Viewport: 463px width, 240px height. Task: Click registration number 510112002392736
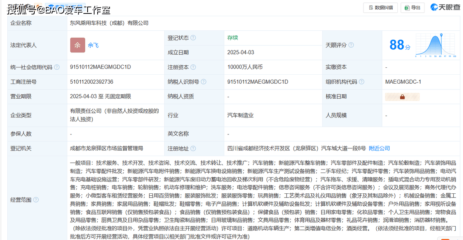click(x=92, y=82)
